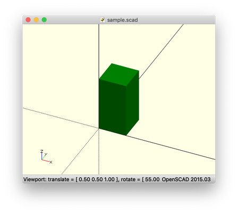The height and width of the screenshot is (213, 238).
Task: Select the right side face of the cuboid
Action: 132,103
